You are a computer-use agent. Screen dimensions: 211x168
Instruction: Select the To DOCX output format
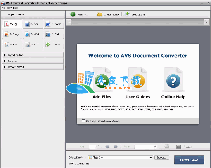(x=54, y=24)
